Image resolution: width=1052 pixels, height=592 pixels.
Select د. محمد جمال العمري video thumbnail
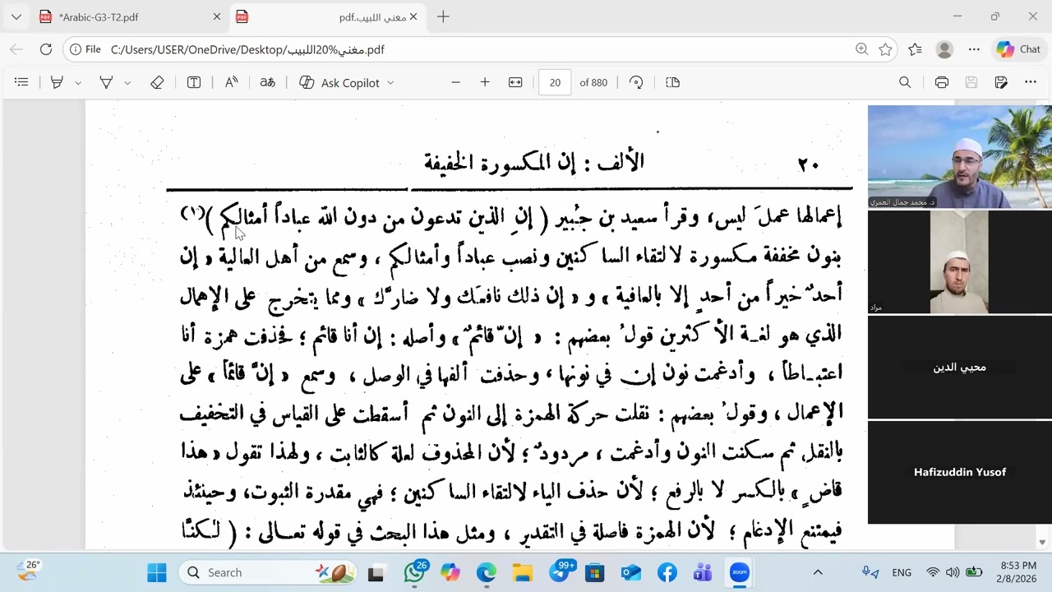[x=960, y=156]
